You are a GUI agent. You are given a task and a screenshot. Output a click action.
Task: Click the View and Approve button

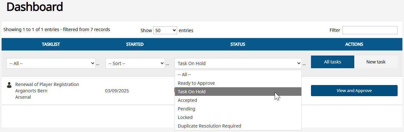point(354,90)
